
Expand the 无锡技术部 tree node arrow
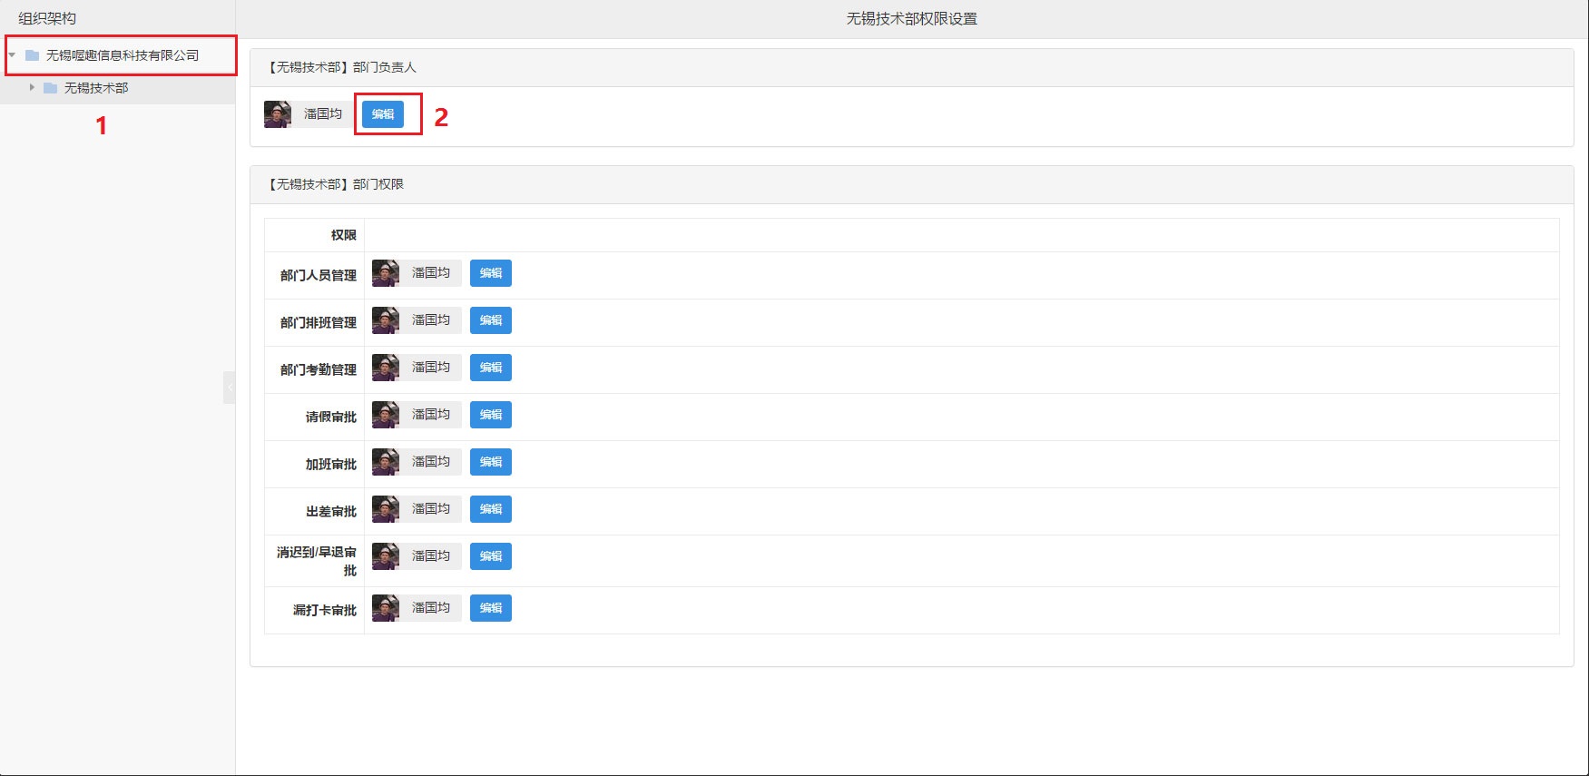[32, 88]
